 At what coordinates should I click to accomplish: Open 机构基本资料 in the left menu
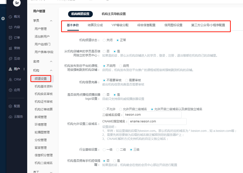(44, 86)
